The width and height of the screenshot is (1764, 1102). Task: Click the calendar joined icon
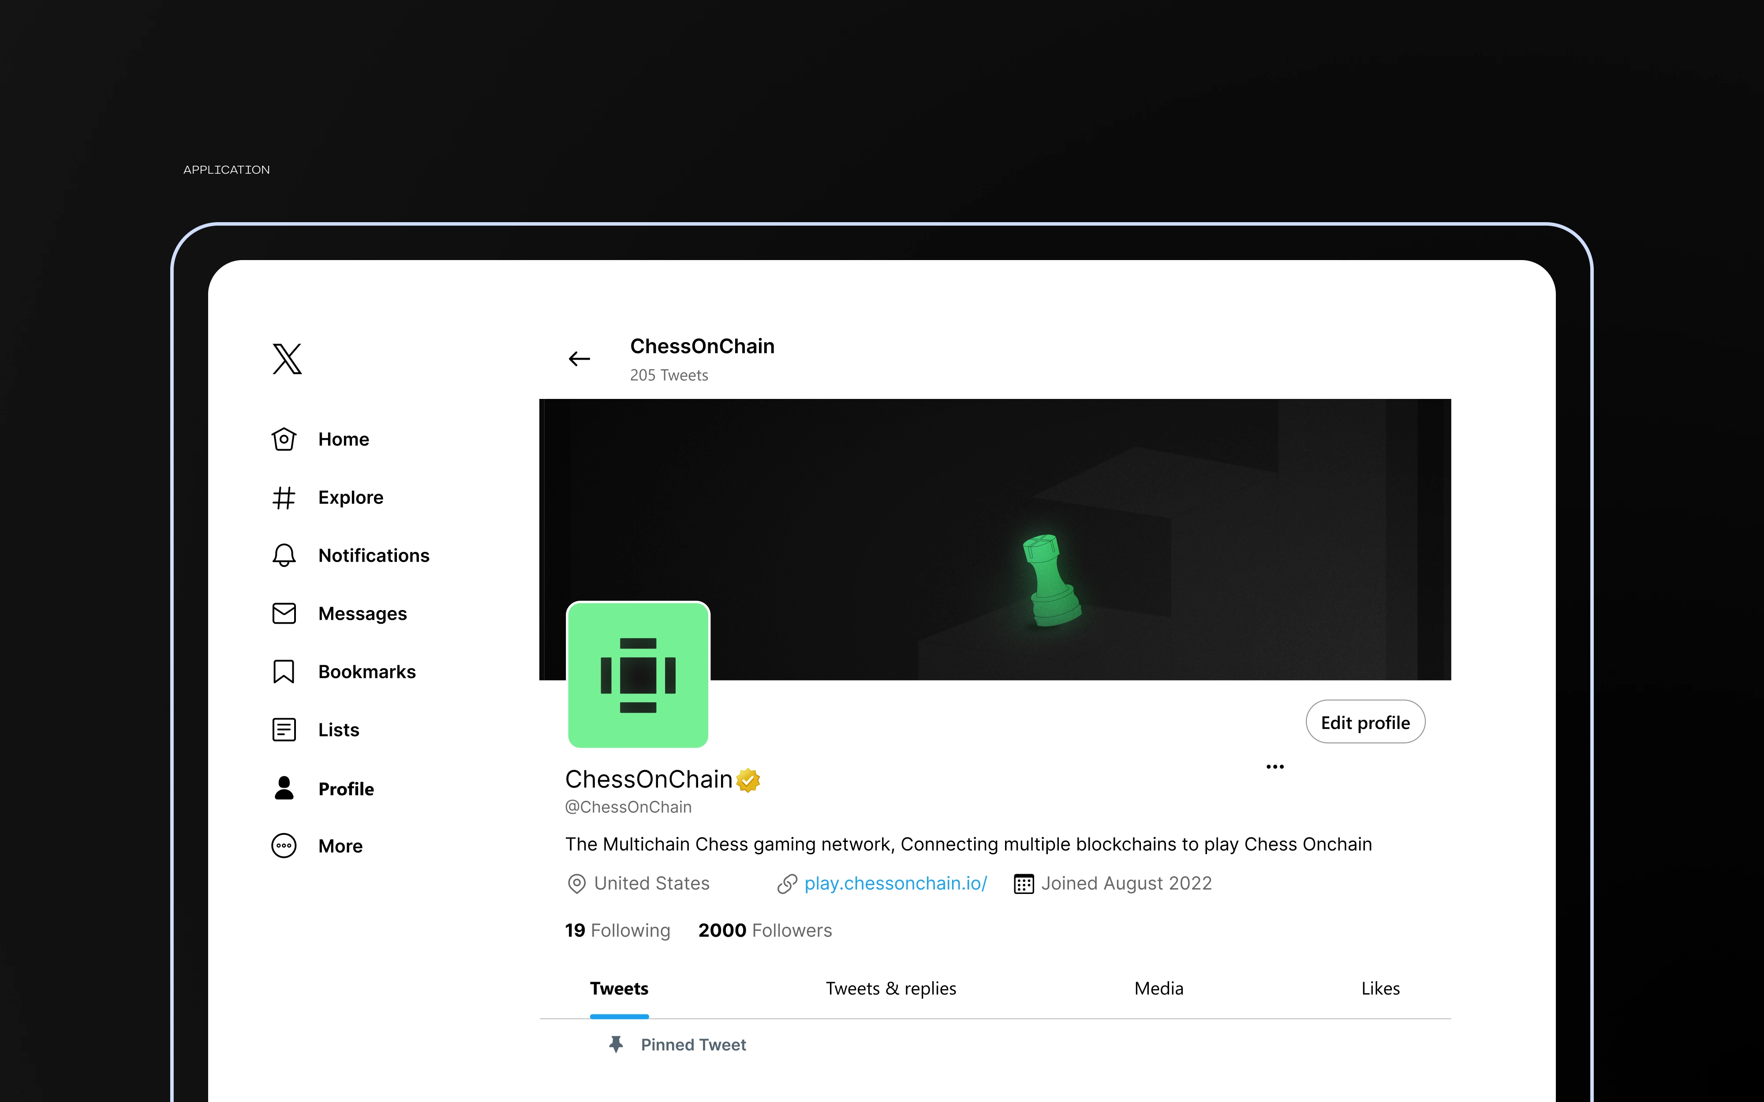point(1024,884)
